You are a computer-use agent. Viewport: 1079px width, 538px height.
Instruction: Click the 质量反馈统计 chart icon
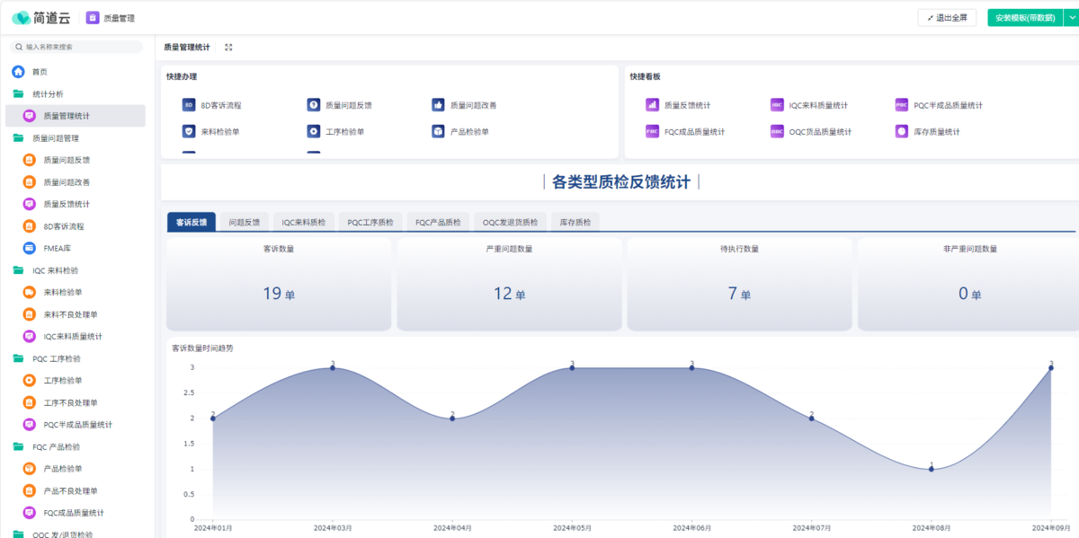coord(652,105)
